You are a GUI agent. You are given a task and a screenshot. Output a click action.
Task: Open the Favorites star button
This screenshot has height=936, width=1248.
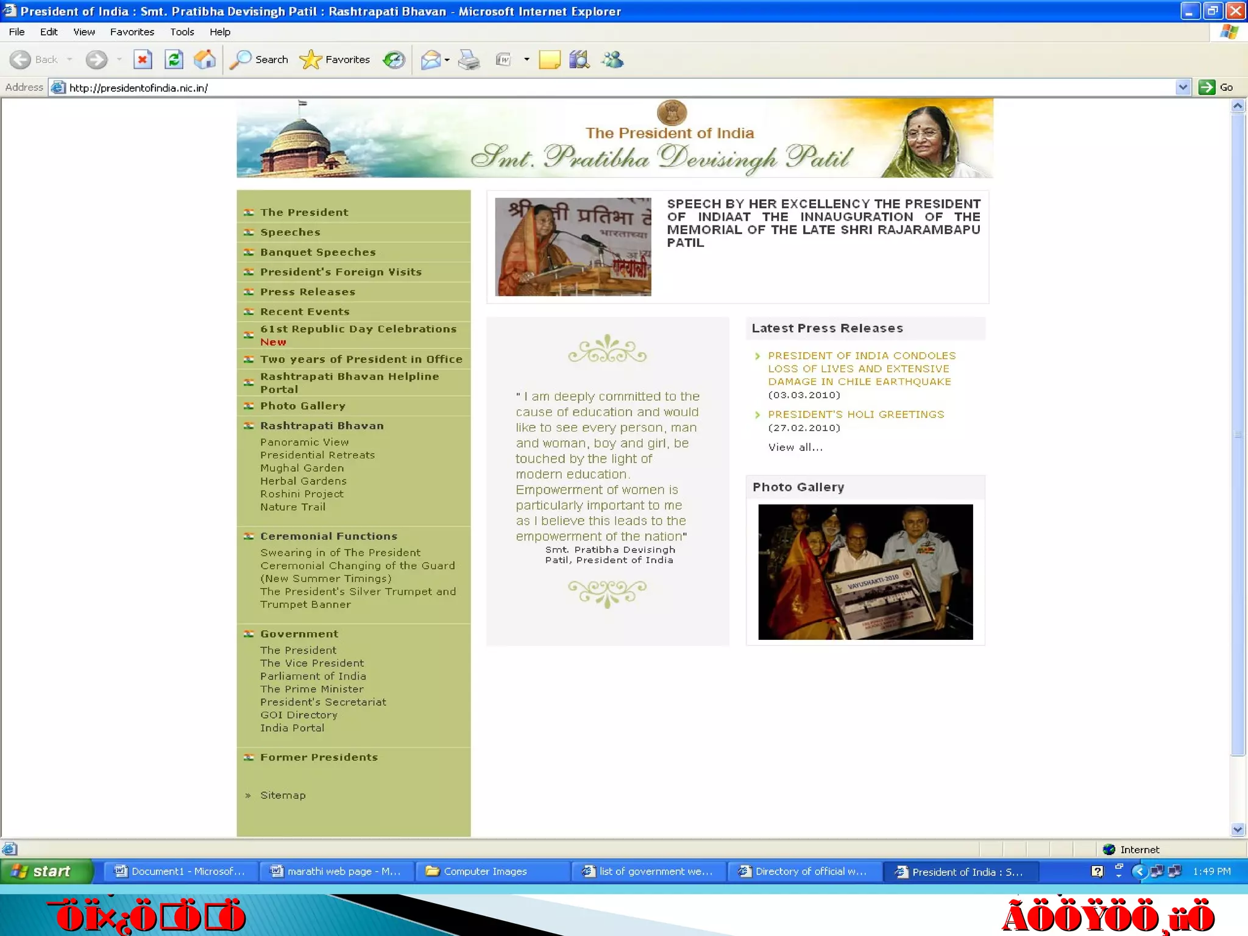(335, 59)
